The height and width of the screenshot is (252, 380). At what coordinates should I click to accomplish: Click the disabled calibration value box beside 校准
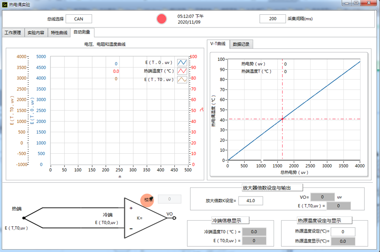pos(170,199)
